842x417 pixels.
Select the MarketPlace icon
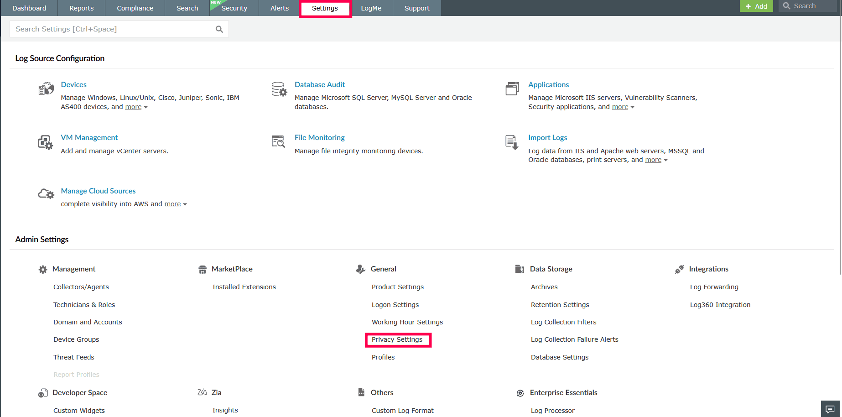(x=202, y=269)
